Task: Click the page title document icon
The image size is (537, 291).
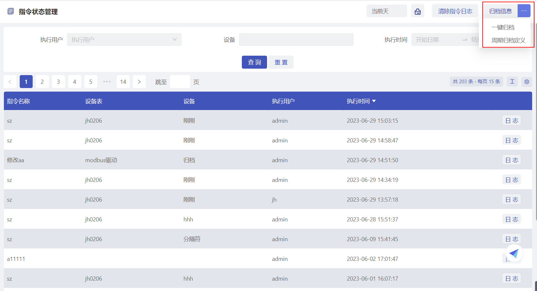Action: 11,11
